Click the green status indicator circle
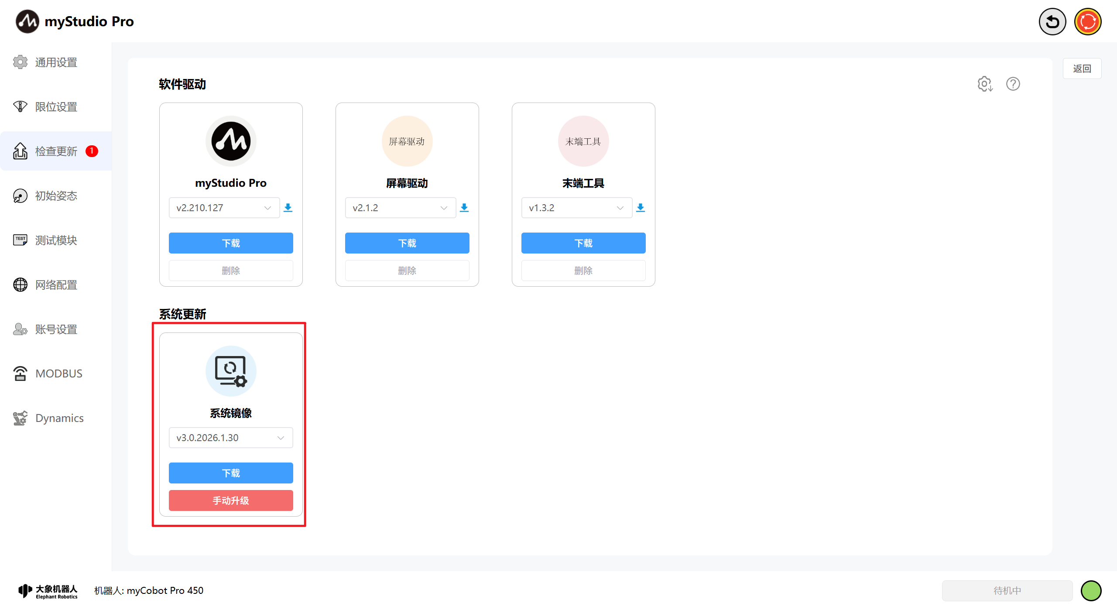Screen dimensions: 1117x610 [1091, 590]
